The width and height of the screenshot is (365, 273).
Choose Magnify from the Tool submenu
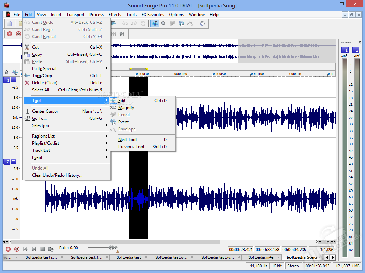(x=126, y=108)
